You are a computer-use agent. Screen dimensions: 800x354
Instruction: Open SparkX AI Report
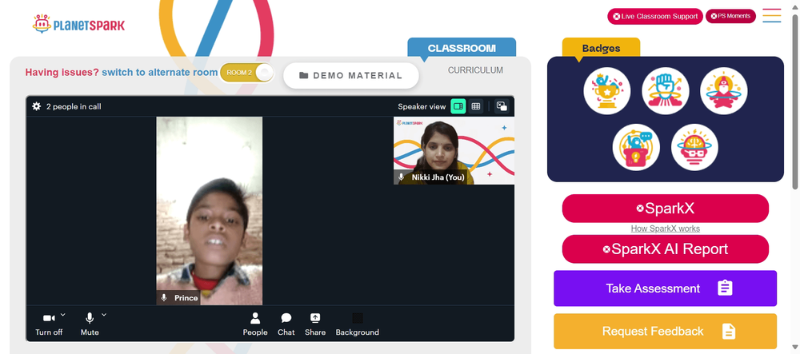(666, 249)
